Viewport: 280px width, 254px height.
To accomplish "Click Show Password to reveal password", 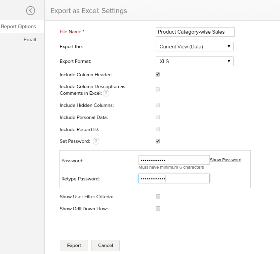I will click(226, 160).
